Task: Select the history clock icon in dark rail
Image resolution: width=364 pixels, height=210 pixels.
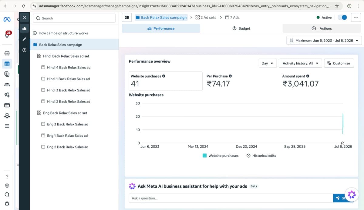Action: 24,50
